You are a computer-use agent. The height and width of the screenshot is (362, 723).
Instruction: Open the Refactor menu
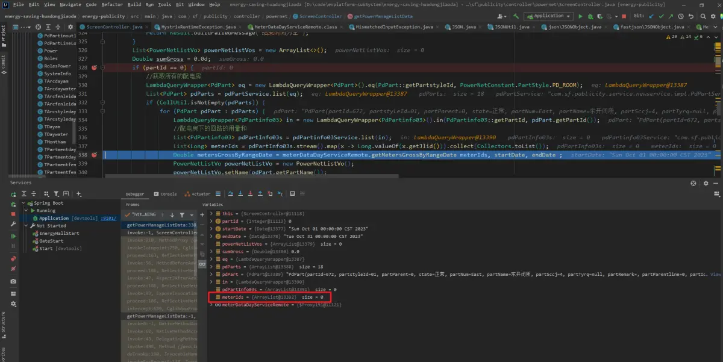coord(113,5)
